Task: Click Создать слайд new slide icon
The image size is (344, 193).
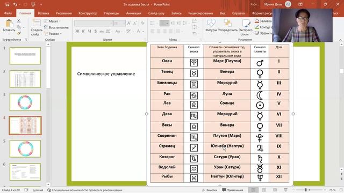Action: pos(37,23)
